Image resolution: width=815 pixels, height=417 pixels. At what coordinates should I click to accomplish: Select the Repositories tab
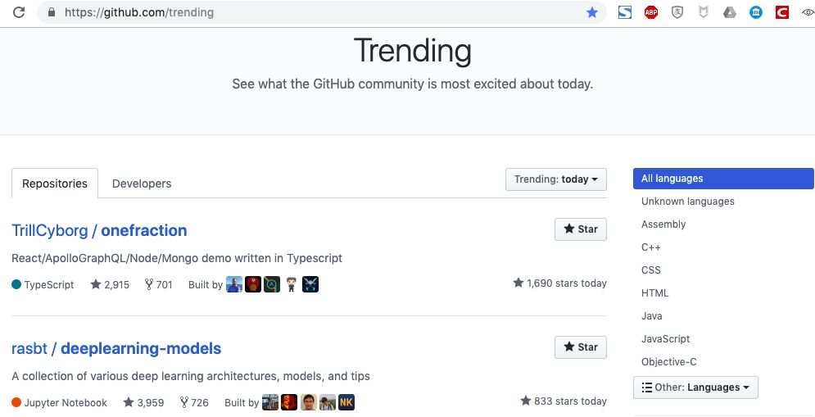[x=55, y=184]
